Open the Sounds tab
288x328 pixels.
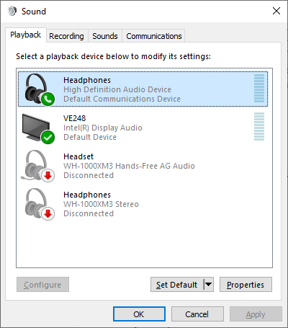click(105, 36)
